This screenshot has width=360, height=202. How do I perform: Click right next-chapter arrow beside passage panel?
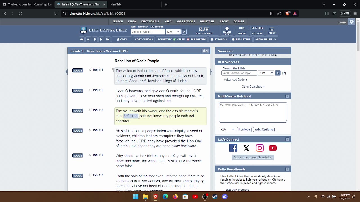pyautogui.click(x=211, y=72)
